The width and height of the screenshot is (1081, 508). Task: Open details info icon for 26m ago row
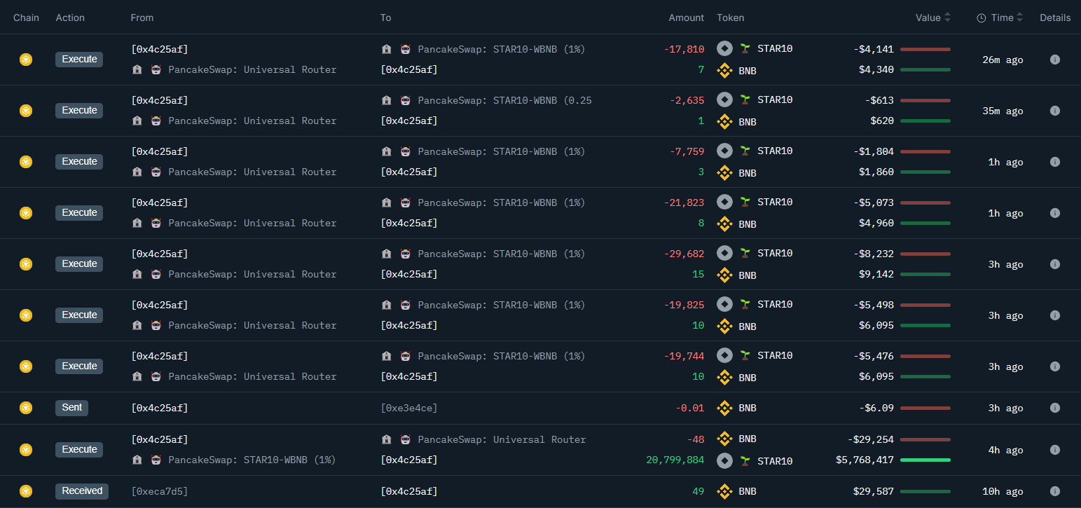click(1055, 60)
